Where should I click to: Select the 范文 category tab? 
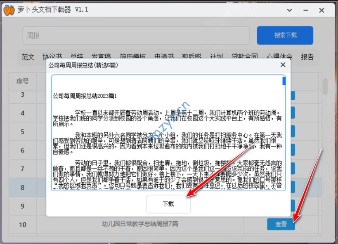point(28,56)
